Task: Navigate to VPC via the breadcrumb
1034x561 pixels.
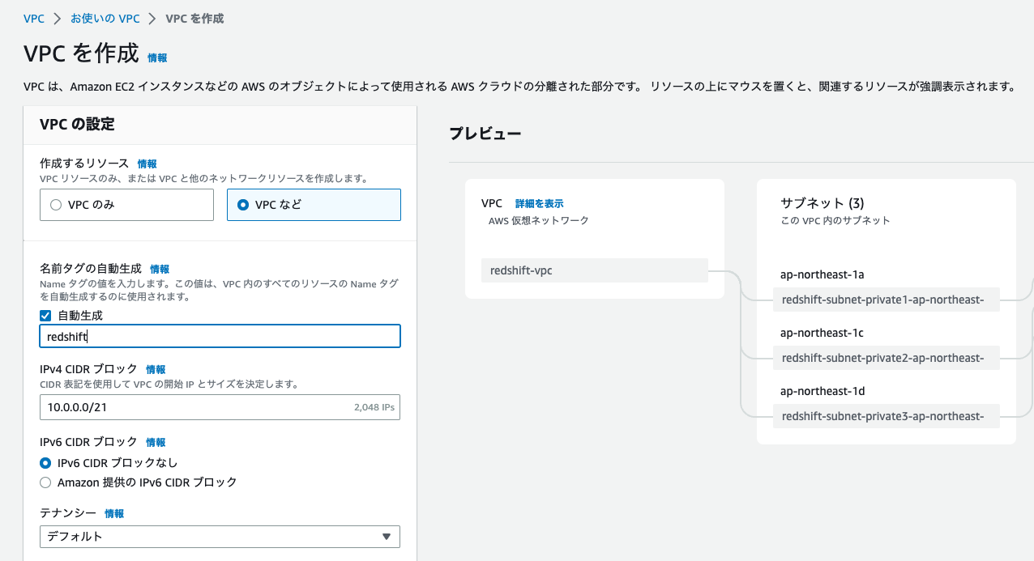Action: [x=33, y=18]
